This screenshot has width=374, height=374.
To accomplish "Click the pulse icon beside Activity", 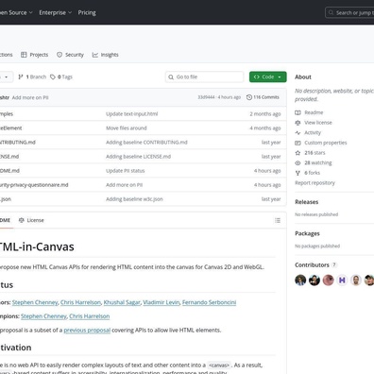I will click(297, 132).
